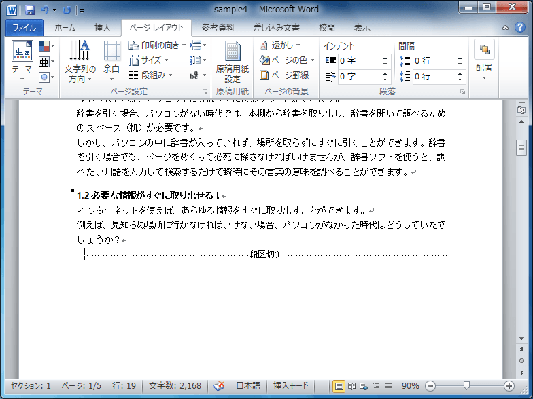Click the Undo icon in quick access toolbar

point(45,9)
